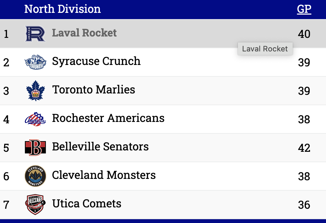This screenshot has height=223, width=326.
Task: Click the Laval Rocket team logo
Action: [35, 34]
